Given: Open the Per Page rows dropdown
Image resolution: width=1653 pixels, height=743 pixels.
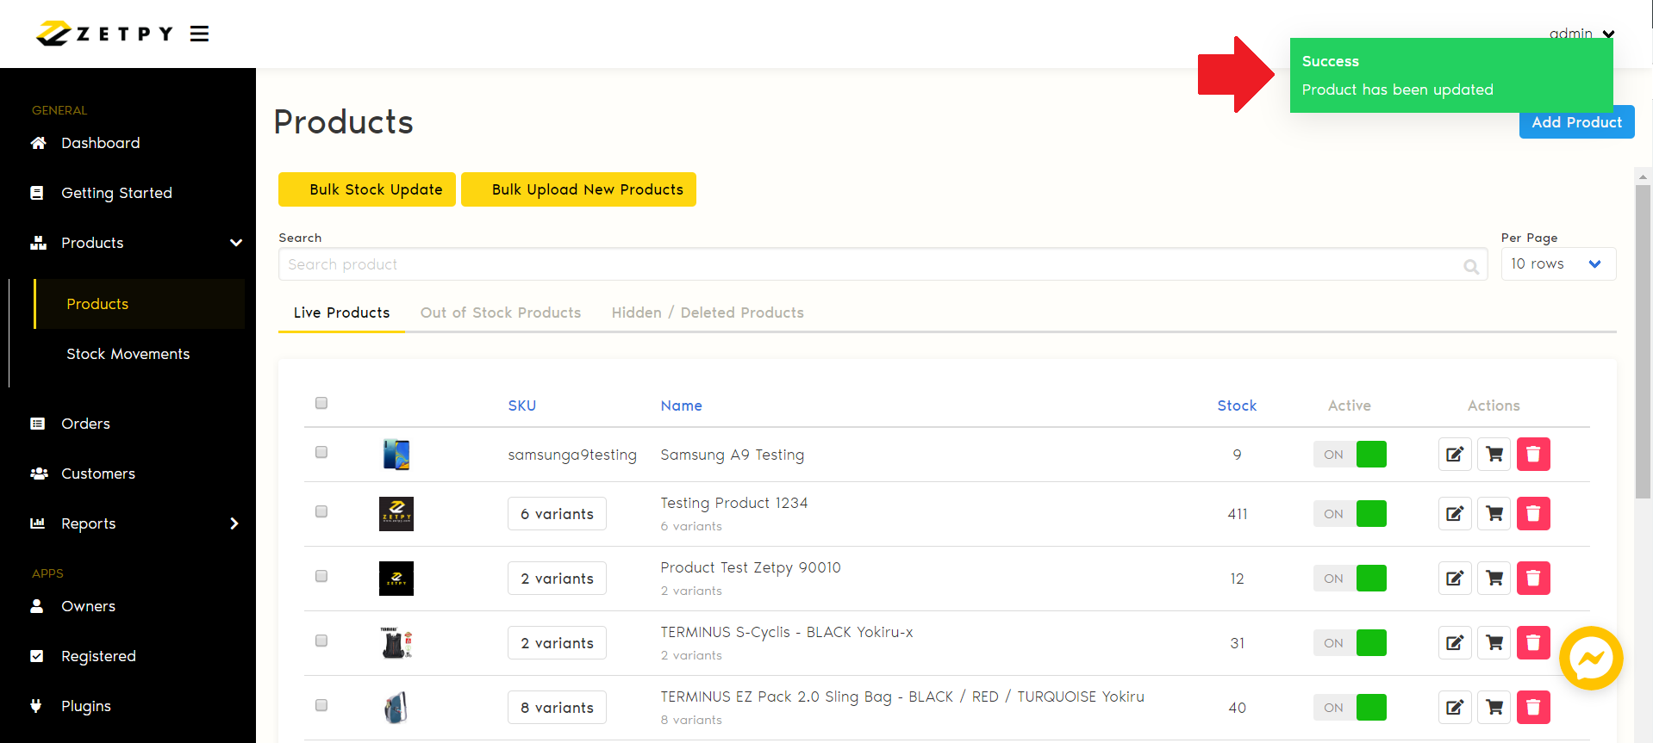Looking at the screenshot, I should tap(1557, 264).
